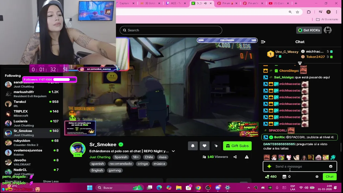
Task: Click the share stream icon
Action: coord(235,157)
